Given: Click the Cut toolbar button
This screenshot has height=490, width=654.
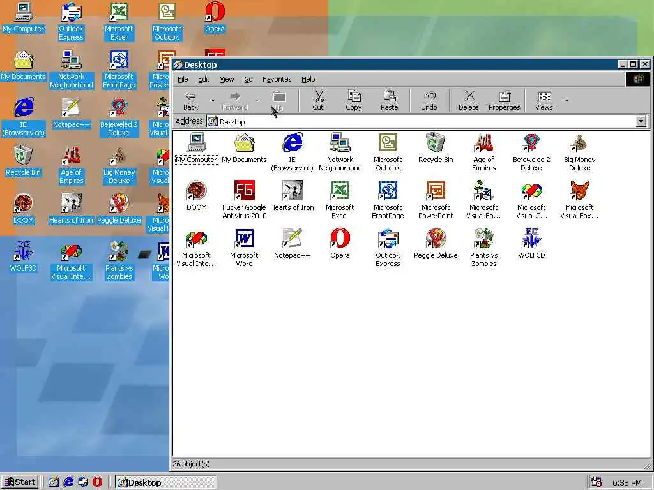Looking at the screenshot, I should [x=318, y=100].
